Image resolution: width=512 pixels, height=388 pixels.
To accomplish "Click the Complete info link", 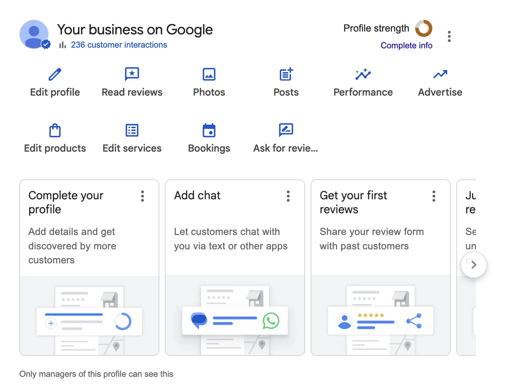I will pyautogui.click(x=406, y=46).
